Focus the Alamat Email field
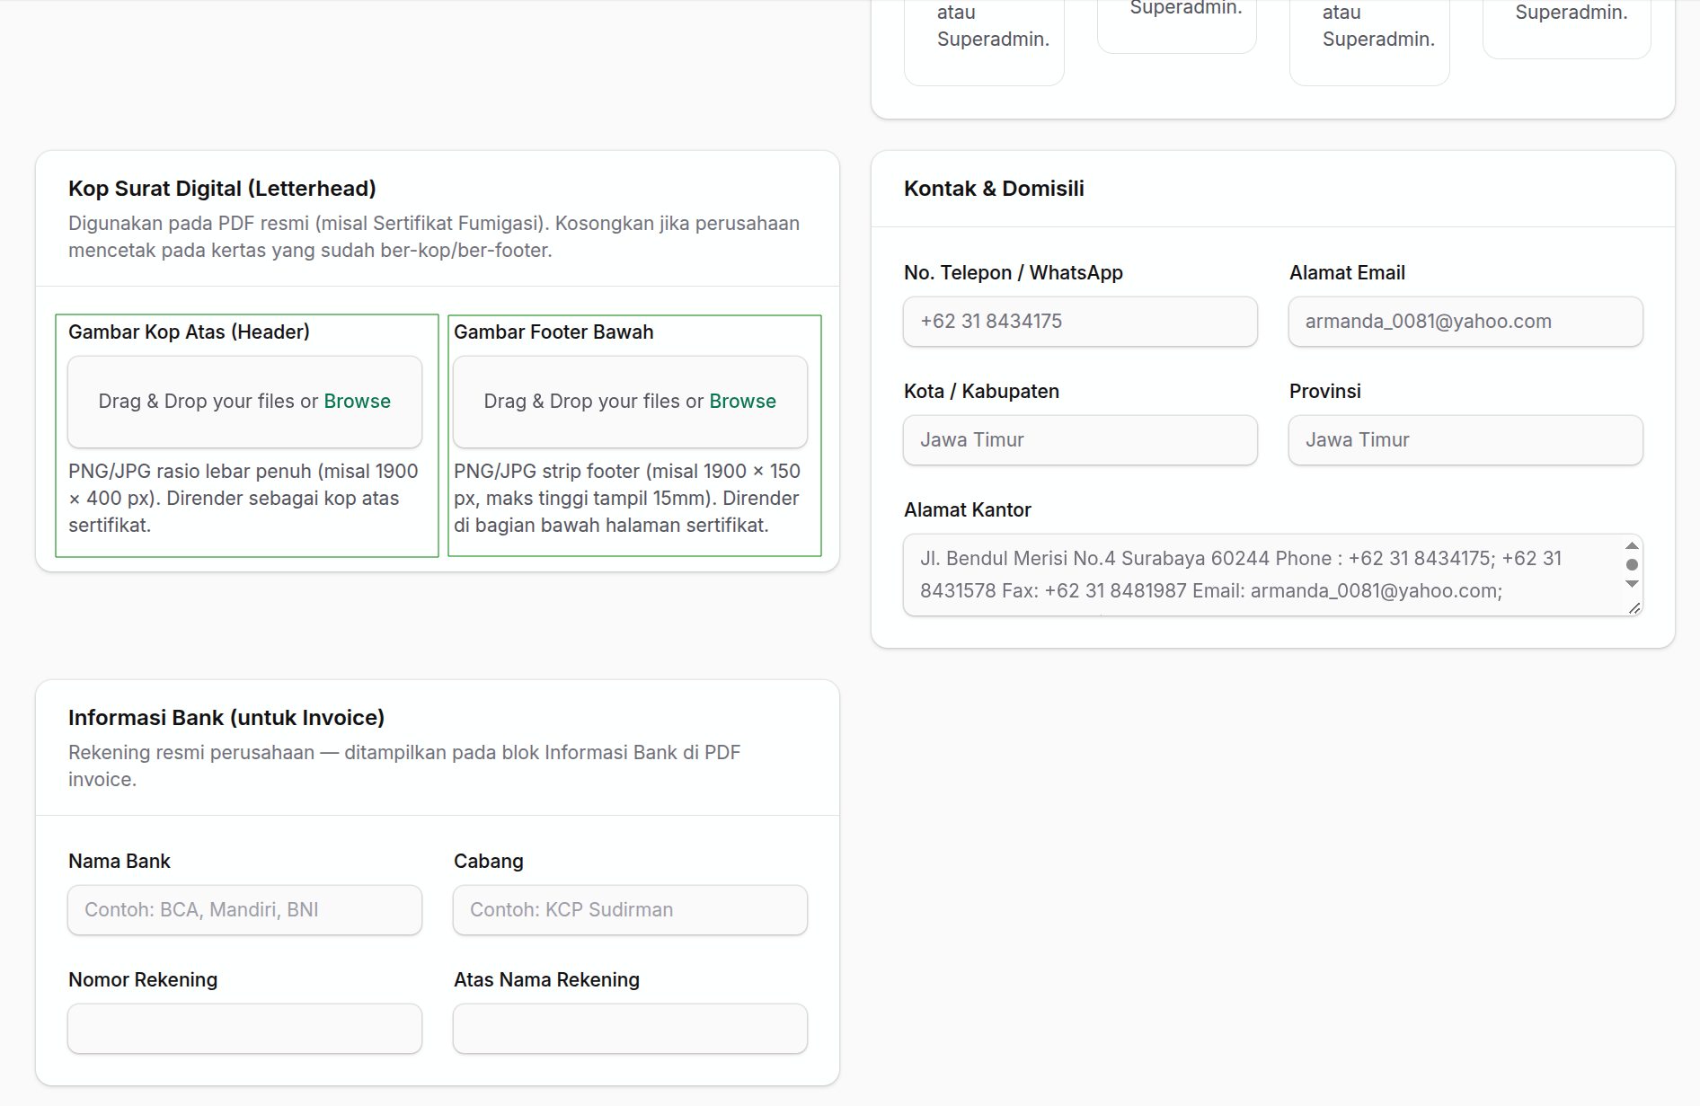Screen dimensions: 1700x1106 [1465, 322]
